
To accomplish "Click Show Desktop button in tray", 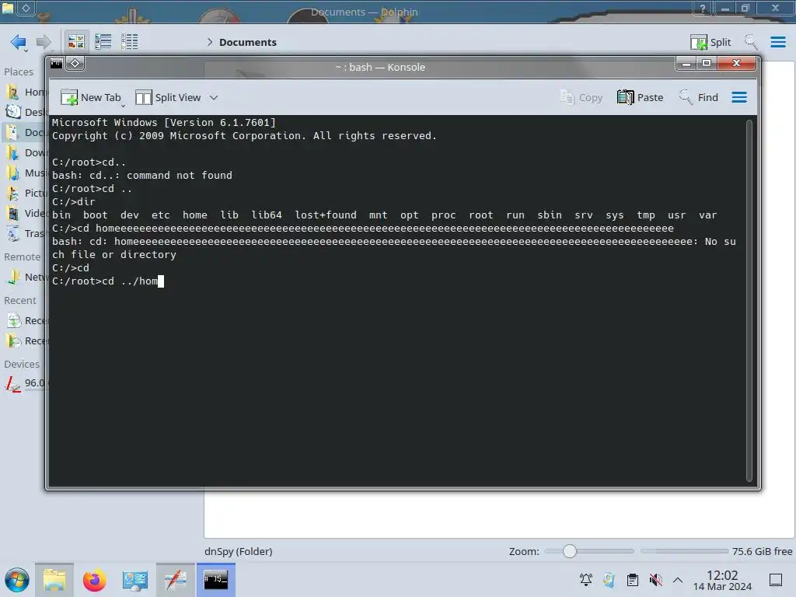I will point(776,580).
